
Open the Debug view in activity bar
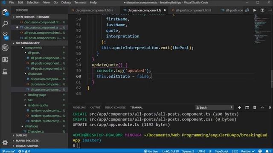(5, 48)
